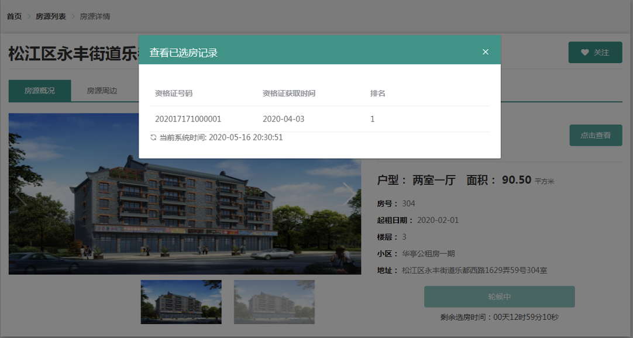Click 房源详情 breadcrumb item
The image size is (633, 338).
coord(95,16)
